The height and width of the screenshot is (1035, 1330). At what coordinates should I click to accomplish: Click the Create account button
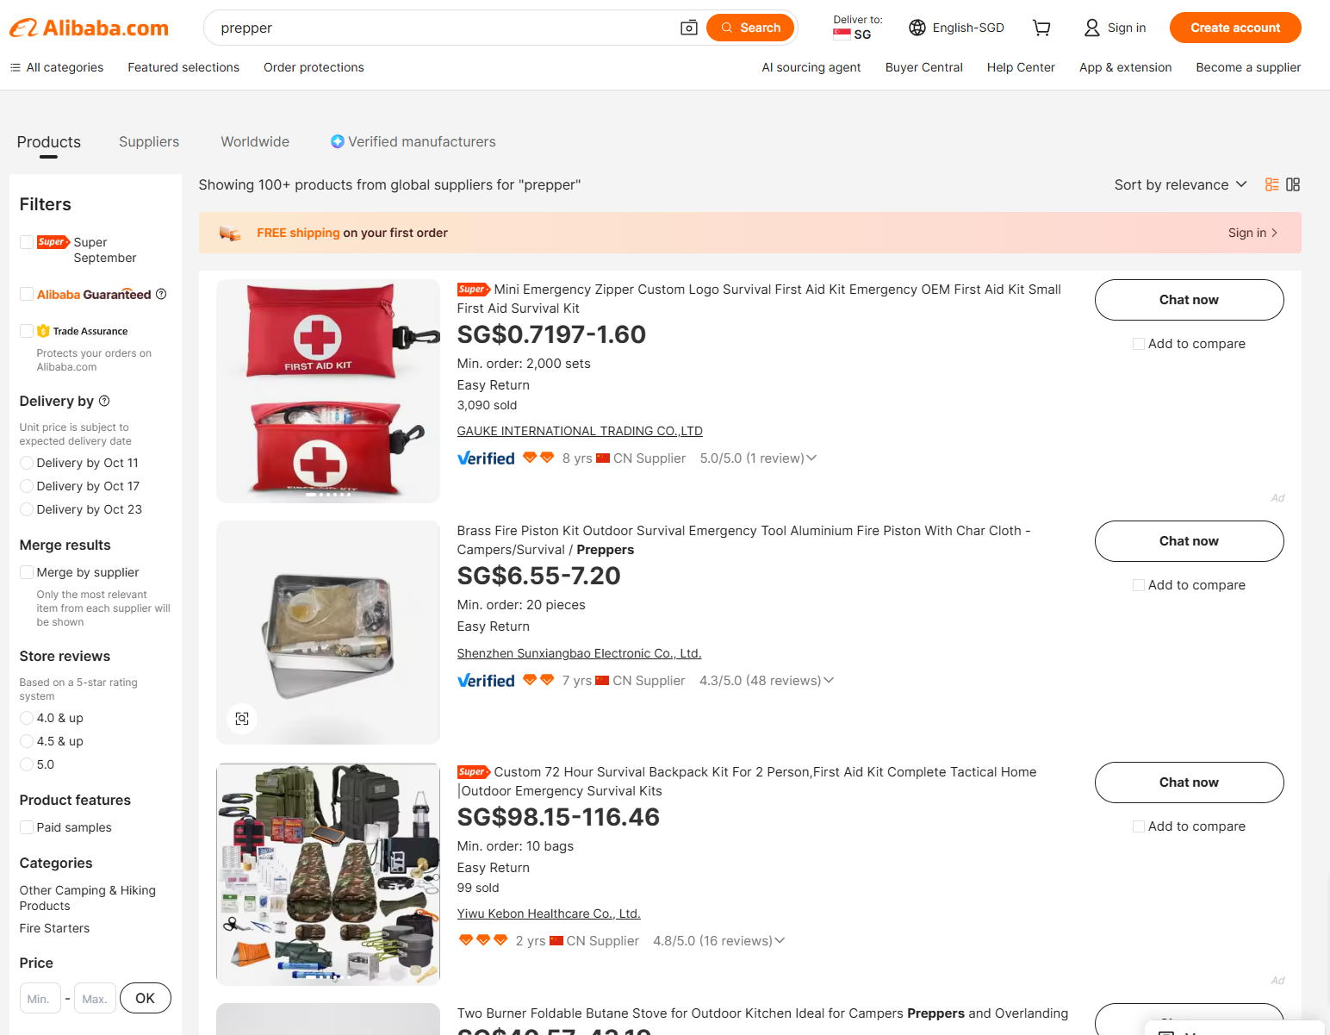point(1234,28)
